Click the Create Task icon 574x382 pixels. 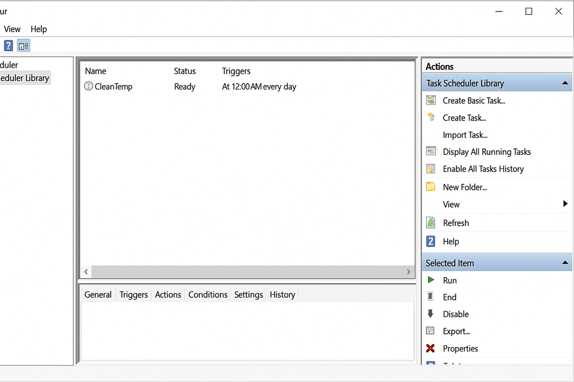click(x=431, y=117)
